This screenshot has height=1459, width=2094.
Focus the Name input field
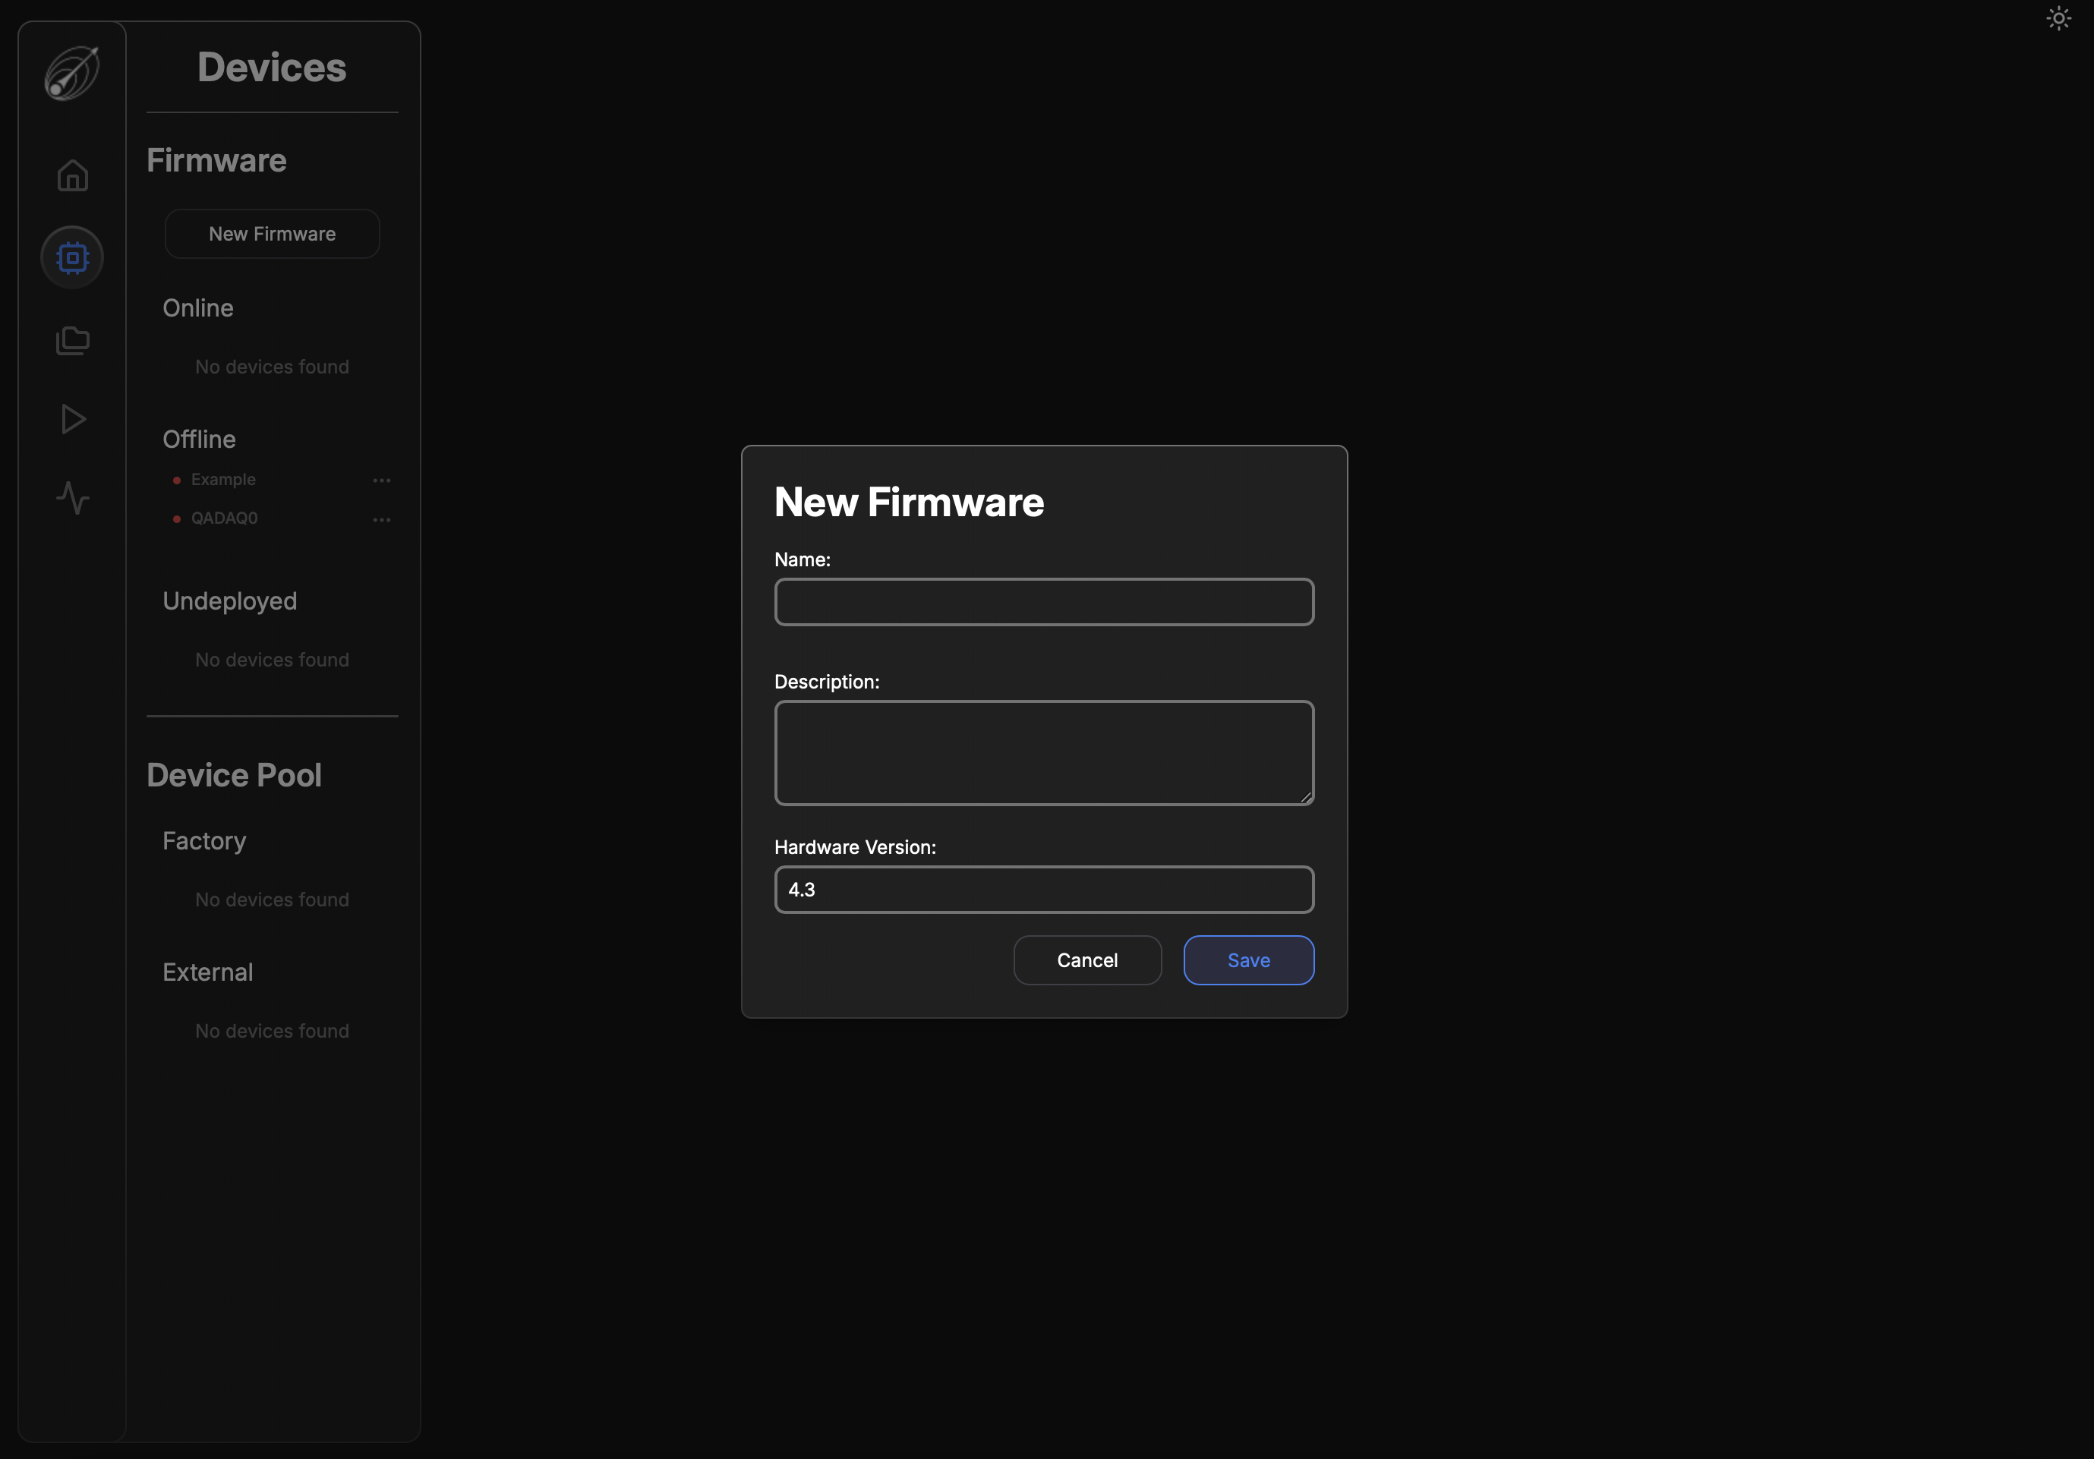pyautogui.click(x=1043, y=602)
